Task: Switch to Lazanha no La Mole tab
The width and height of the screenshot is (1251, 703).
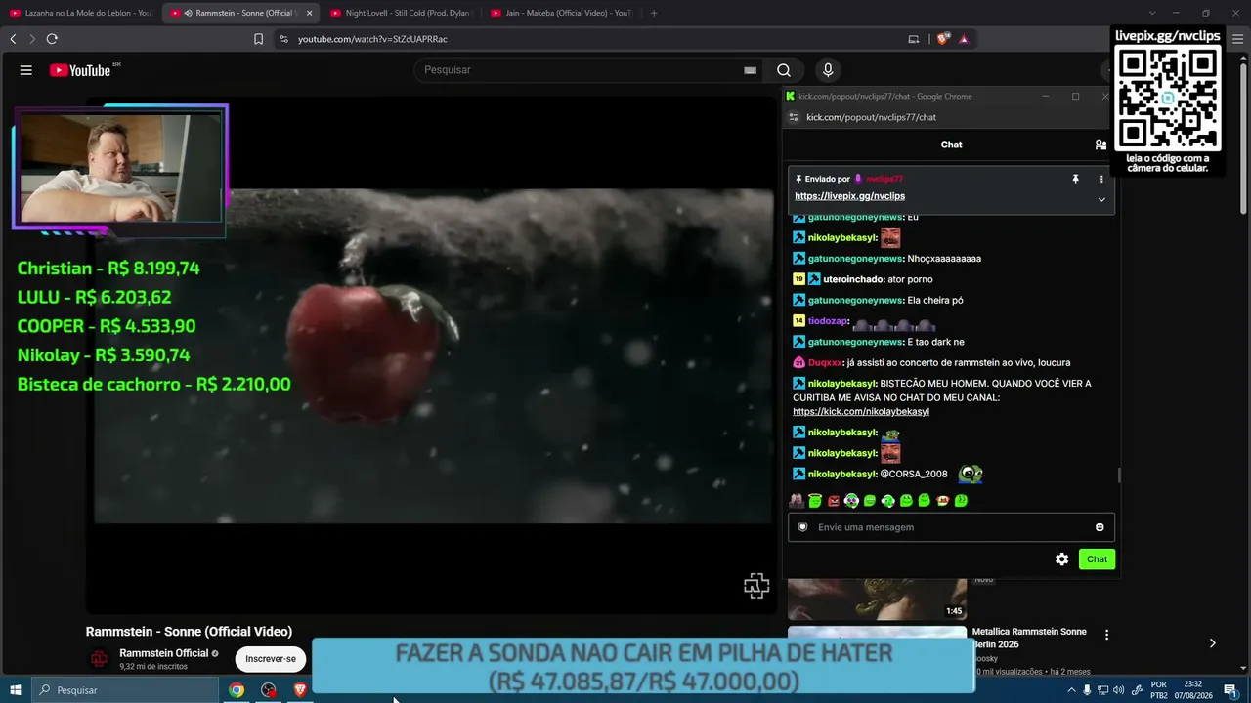Action: (79, 13)
